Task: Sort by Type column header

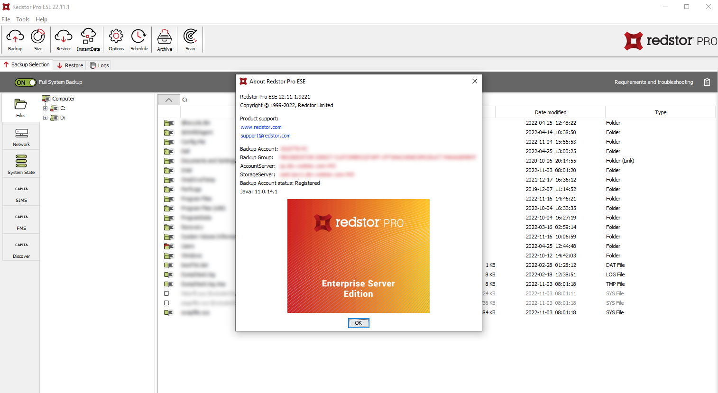Action: tap(660, 112)
